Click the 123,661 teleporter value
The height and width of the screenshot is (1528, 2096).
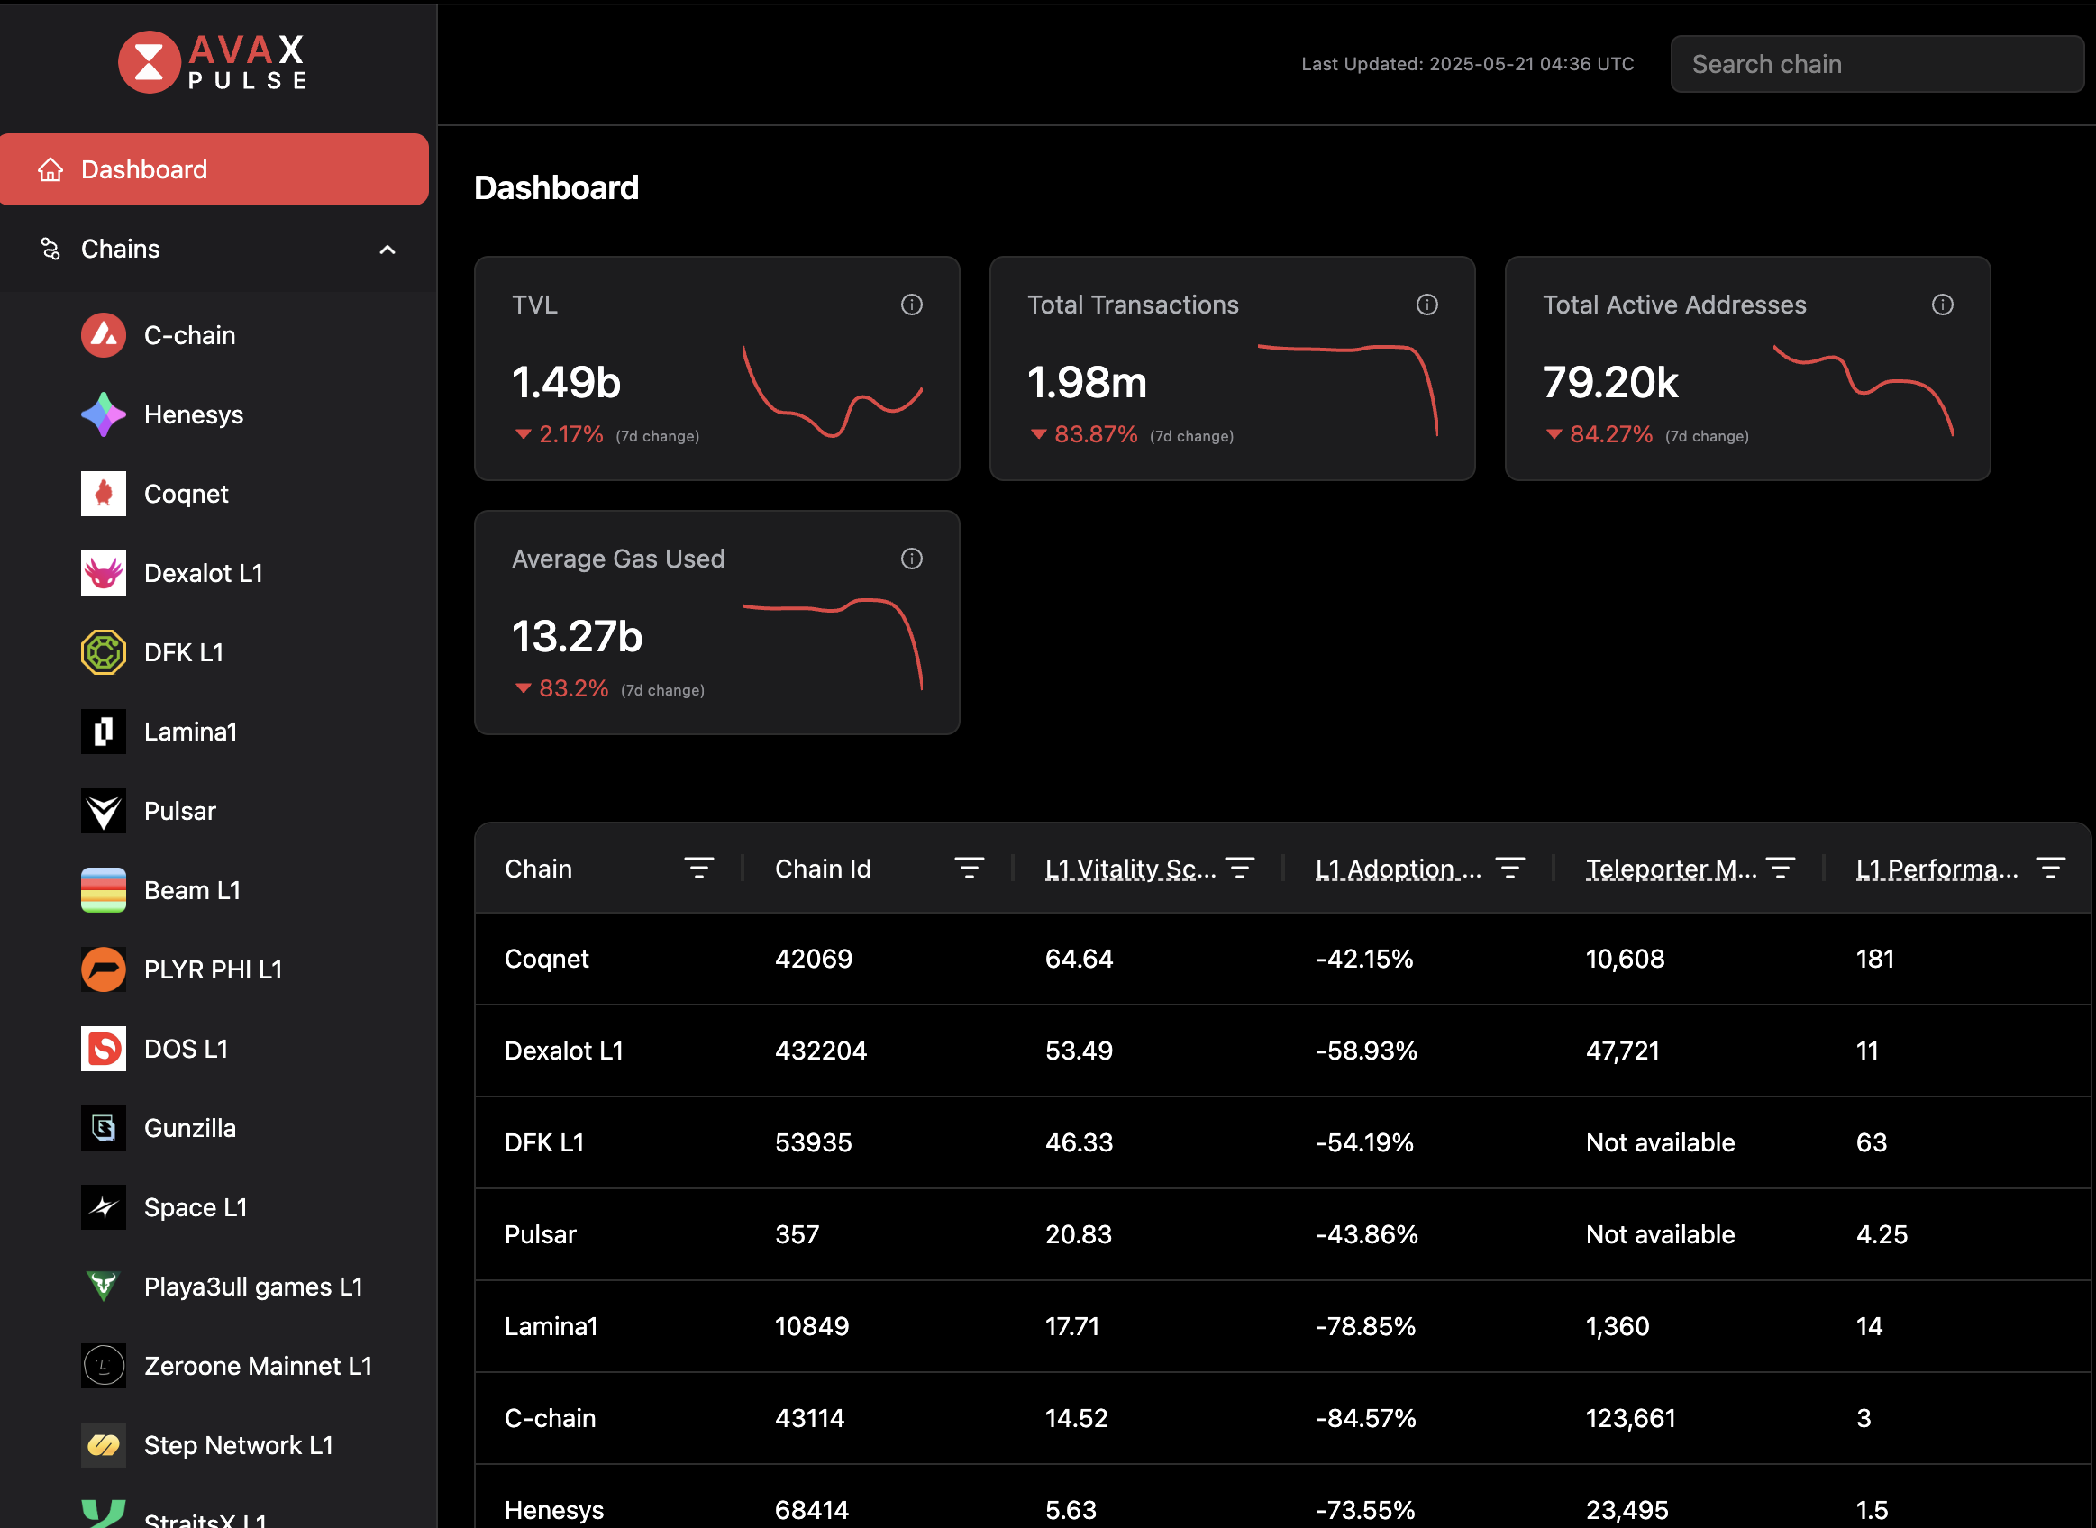(1631, 1418)
